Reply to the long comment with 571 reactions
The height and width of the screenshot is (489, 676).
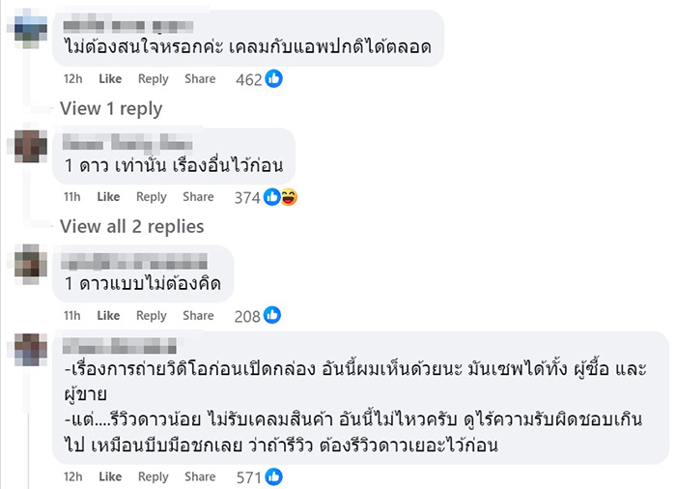[x=153, y=476]
